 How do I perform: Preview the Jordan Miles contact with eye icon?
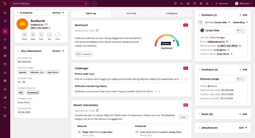pos(238,30)
